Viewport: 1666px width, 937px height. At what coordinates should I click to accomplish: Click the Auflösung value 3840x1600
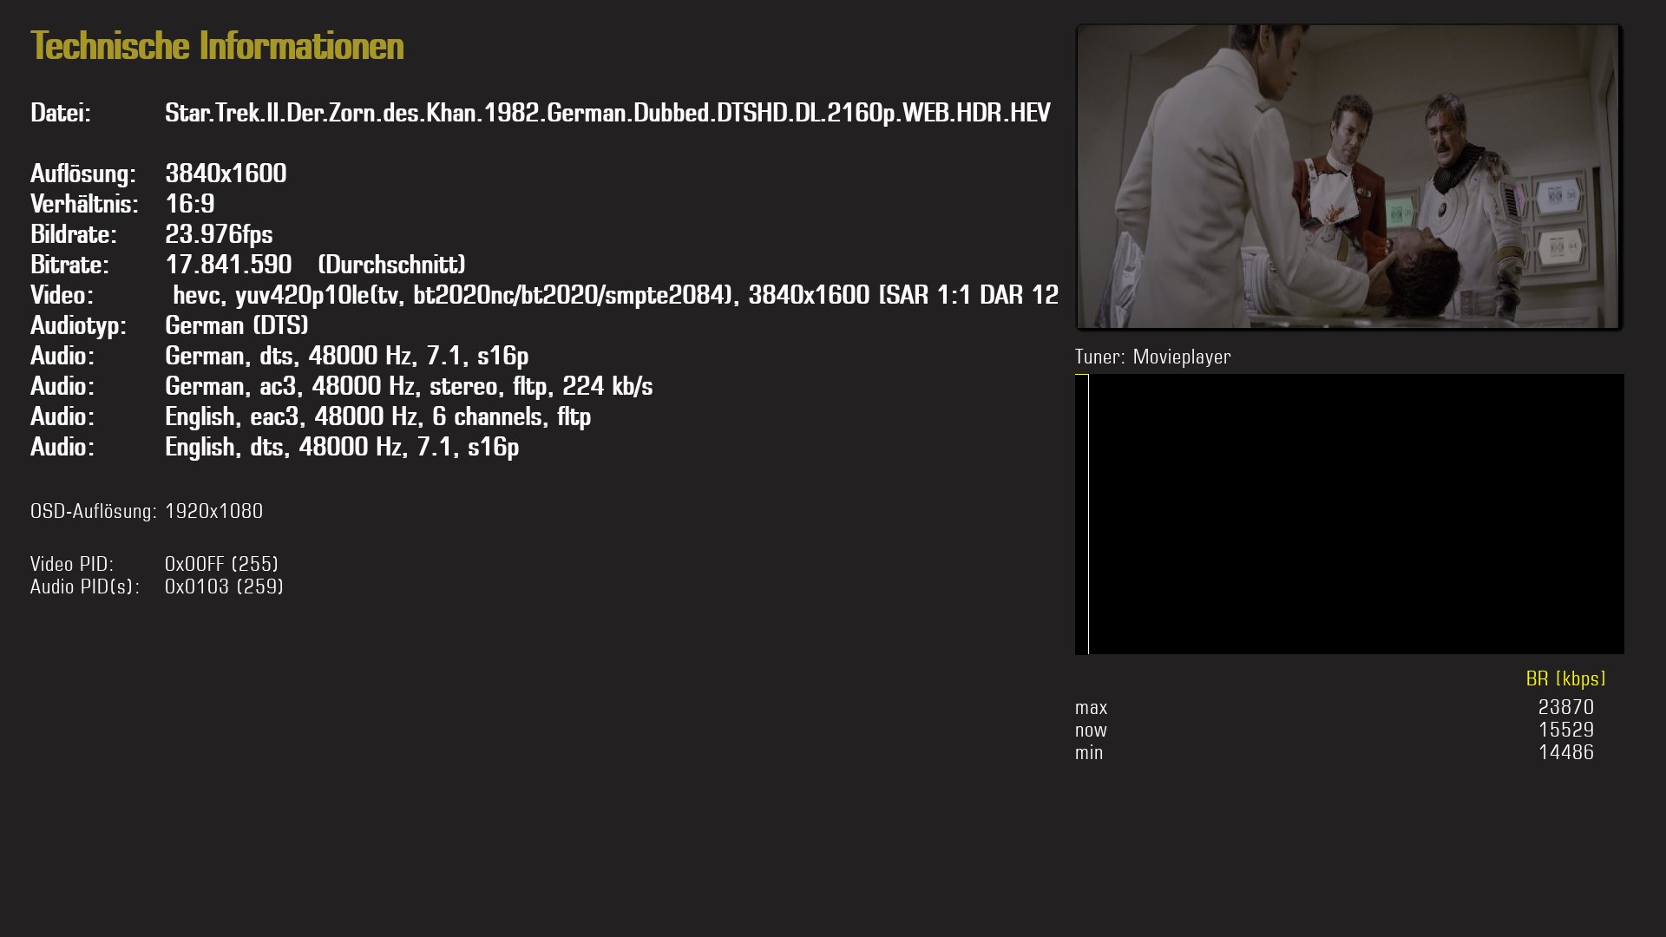click(226, 174)
